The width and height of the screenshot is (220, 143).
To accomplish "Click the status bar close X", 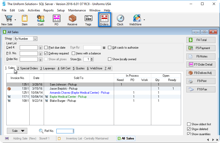I will coord(217,140).
